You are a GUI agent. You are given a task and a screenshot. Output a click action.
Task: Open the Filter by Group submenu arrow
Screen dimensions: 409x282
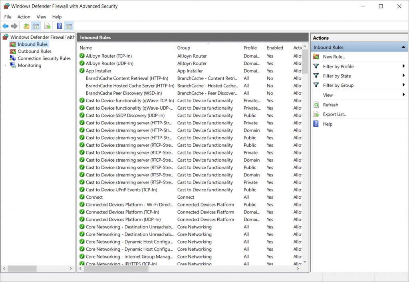403,85
